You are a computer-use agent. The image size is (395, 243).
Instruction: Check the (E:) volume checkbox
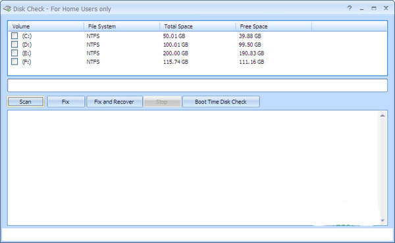pyautogui.click(x=14, y=53)
